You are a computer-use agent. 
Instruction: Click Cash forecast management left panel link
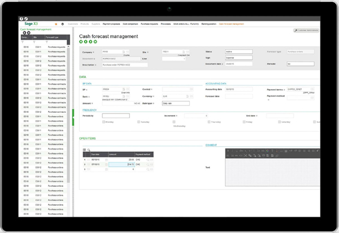pos(36,29)
